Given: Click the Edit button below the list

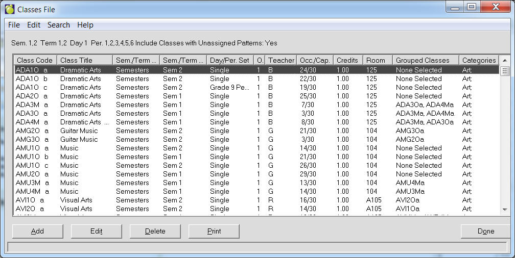Looking at the screenshot, I should pyautogui.click(x=97, y=231).
